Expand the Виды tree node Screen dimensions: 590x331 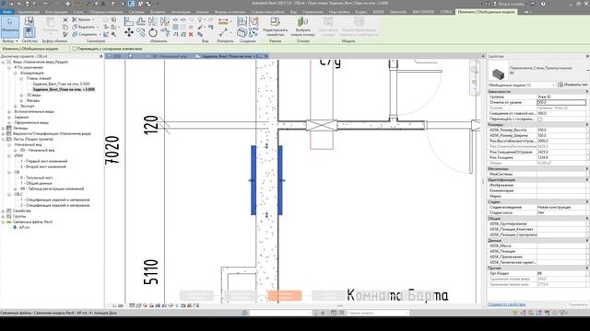point(3,62)
